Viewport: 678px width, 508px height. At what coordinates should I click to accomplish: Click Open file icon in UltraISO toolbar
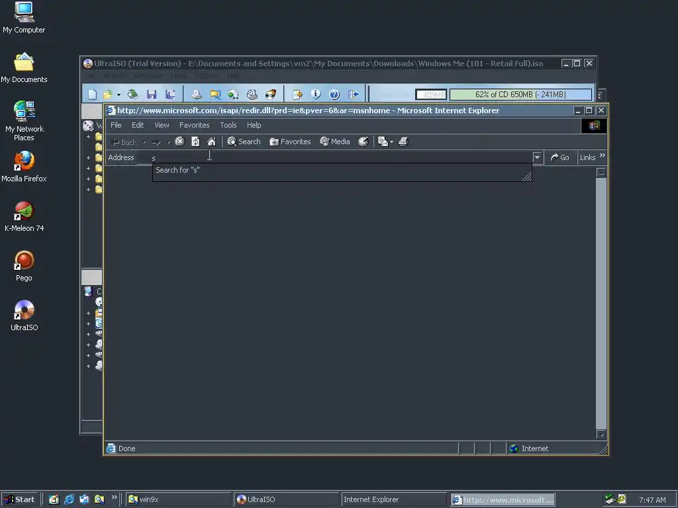[107, 94]
